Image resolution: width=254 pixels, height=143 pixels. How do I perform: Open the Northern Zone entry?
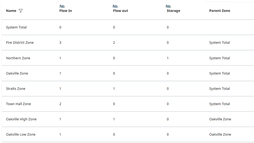click(18, 58)
